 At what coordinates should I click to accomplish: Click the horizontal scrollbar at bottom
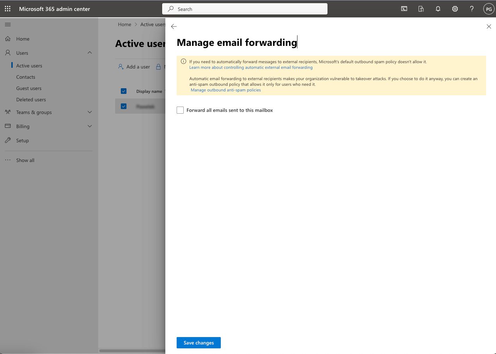(132, 351)
